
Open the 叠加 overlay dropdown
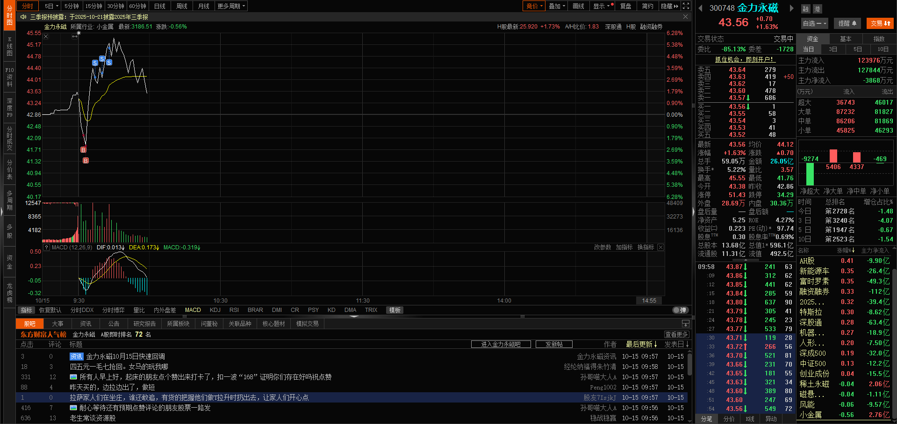coord(557,6)
